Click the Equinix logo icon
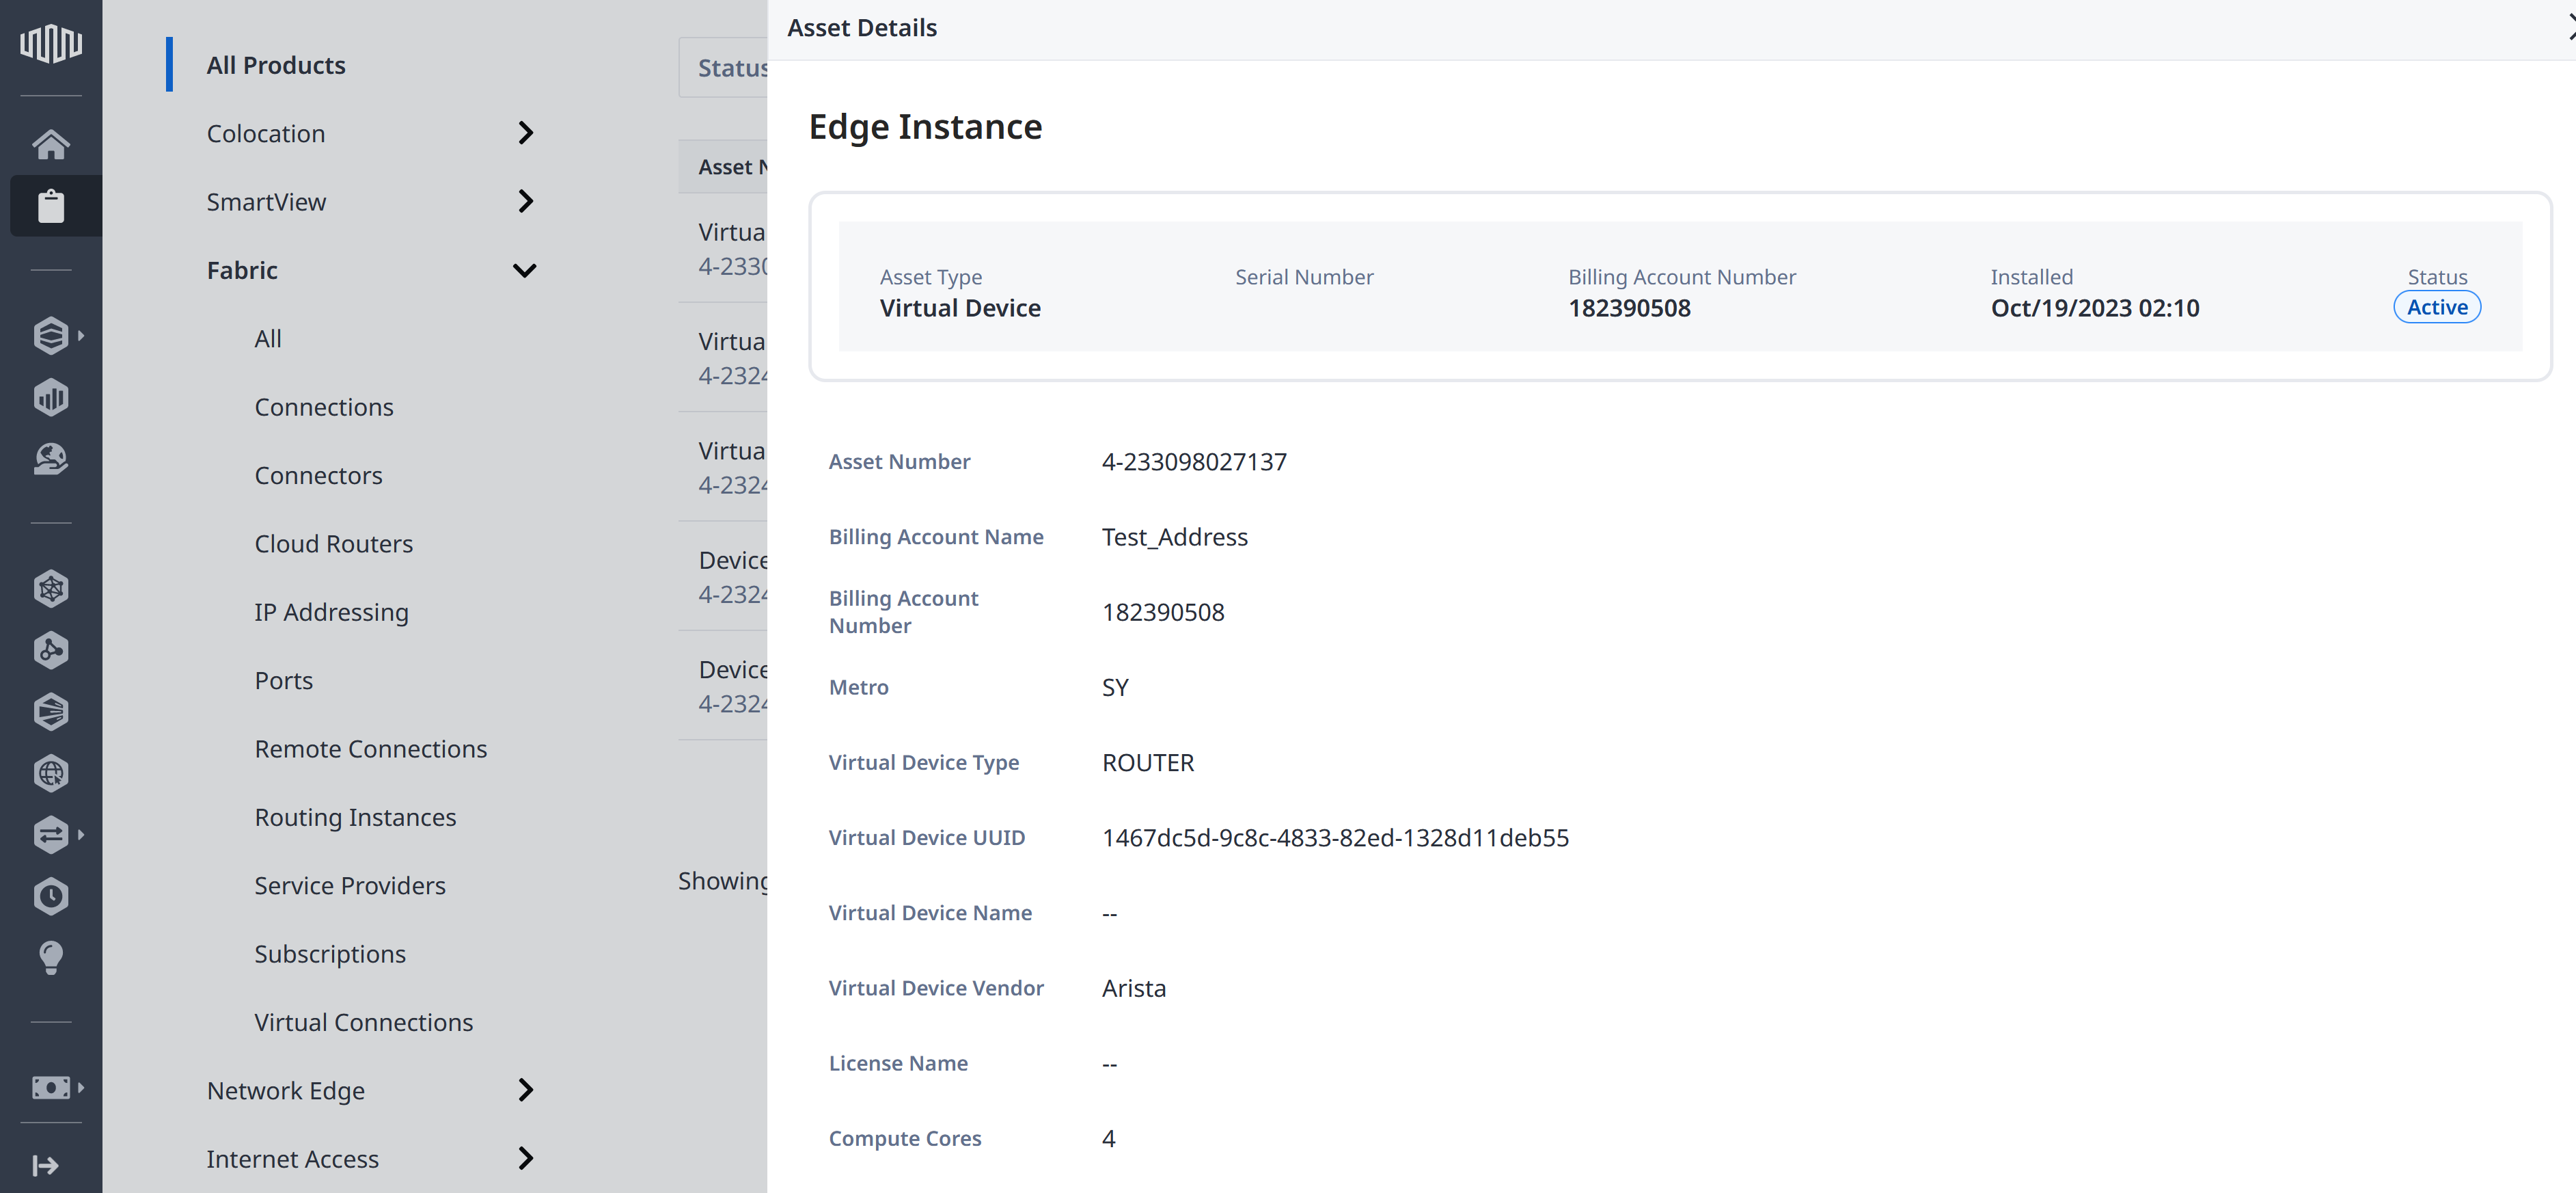The height and width of the screenshot is (1193, 2576). [51, 43]
